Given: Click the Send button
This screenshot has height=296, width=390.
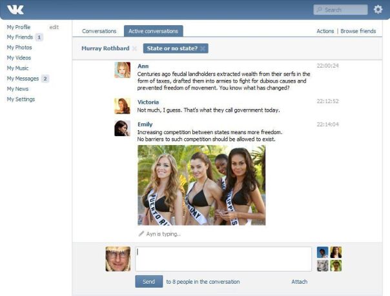Looking at the screenshot, I should click(149, 281).
